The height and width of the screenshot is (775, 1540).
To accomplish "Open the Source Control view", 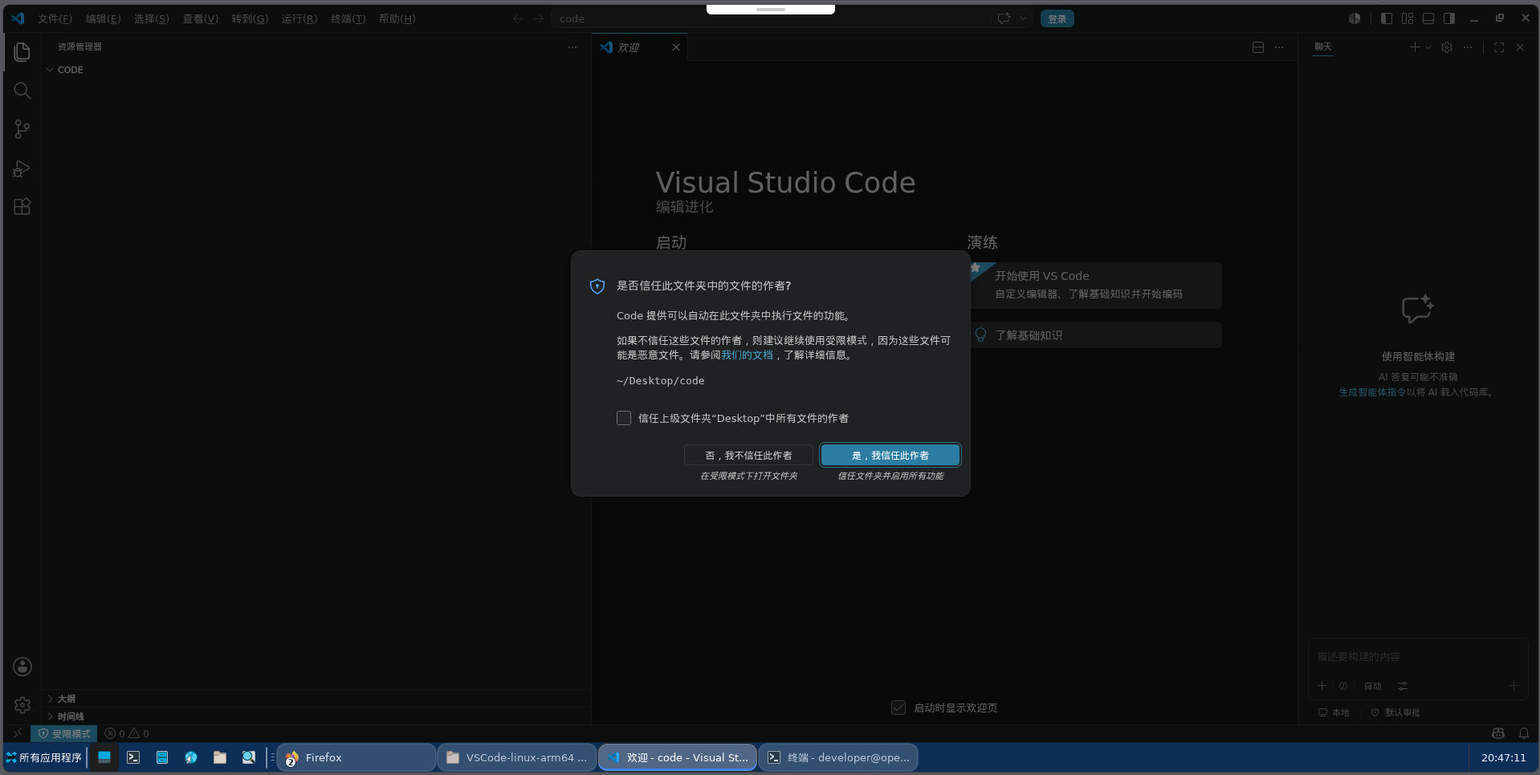I will pos(22,129).
